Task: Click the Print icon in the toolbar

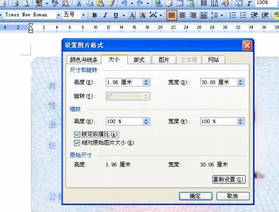Action: pyautogui.click(x=15, y=3)
